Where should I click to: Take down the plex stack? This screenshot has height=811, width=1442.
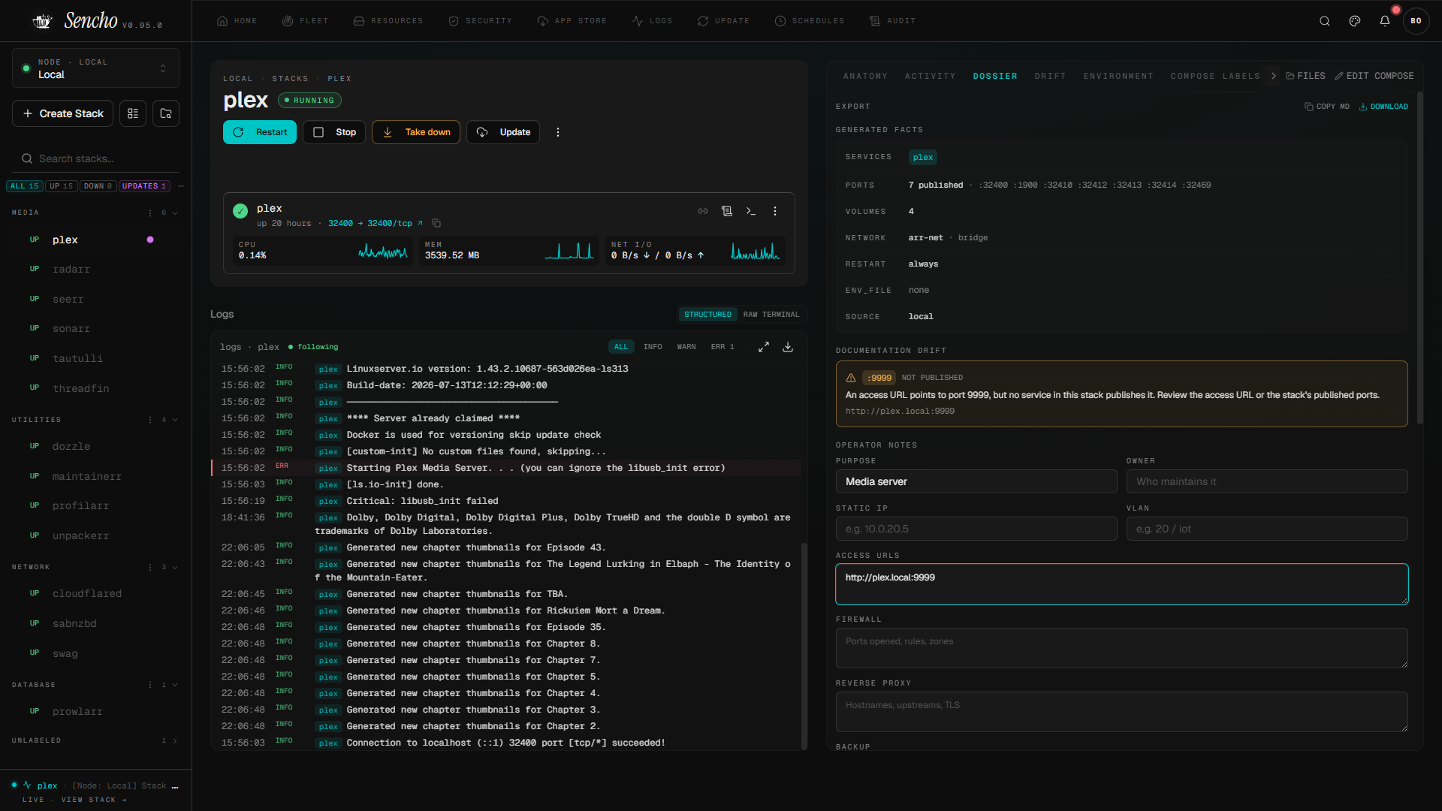[416, 132]
